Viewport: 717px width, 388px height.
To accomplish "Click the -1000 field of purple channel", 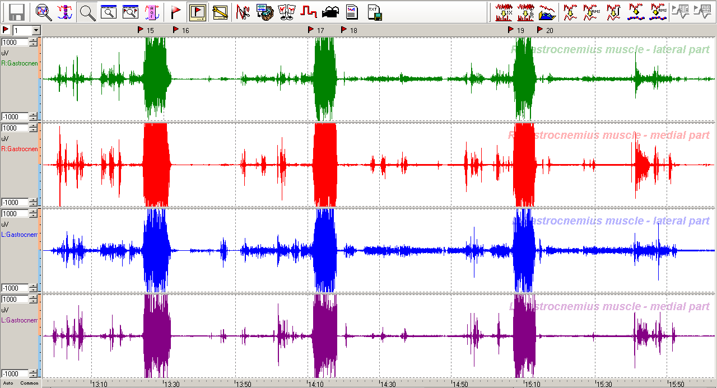I will tap(15, 373).
